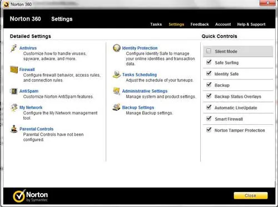Open the My Network link
The height and width of the screenshot is (207, 278).
coord(31,108)
